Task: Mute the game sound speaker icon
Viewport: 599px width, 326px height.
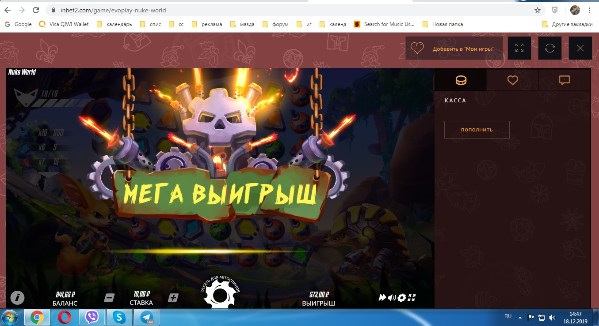Action: [392, 298]
